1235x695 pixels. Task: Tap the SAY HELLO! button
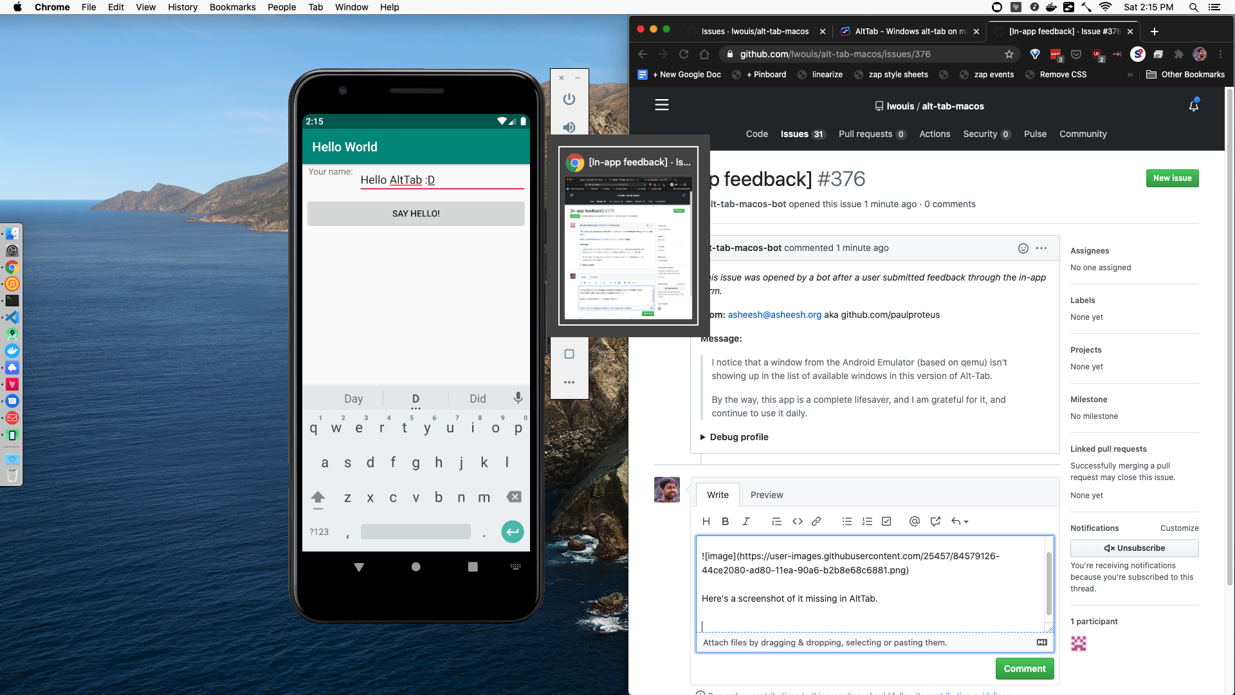(x=416, y=214)
